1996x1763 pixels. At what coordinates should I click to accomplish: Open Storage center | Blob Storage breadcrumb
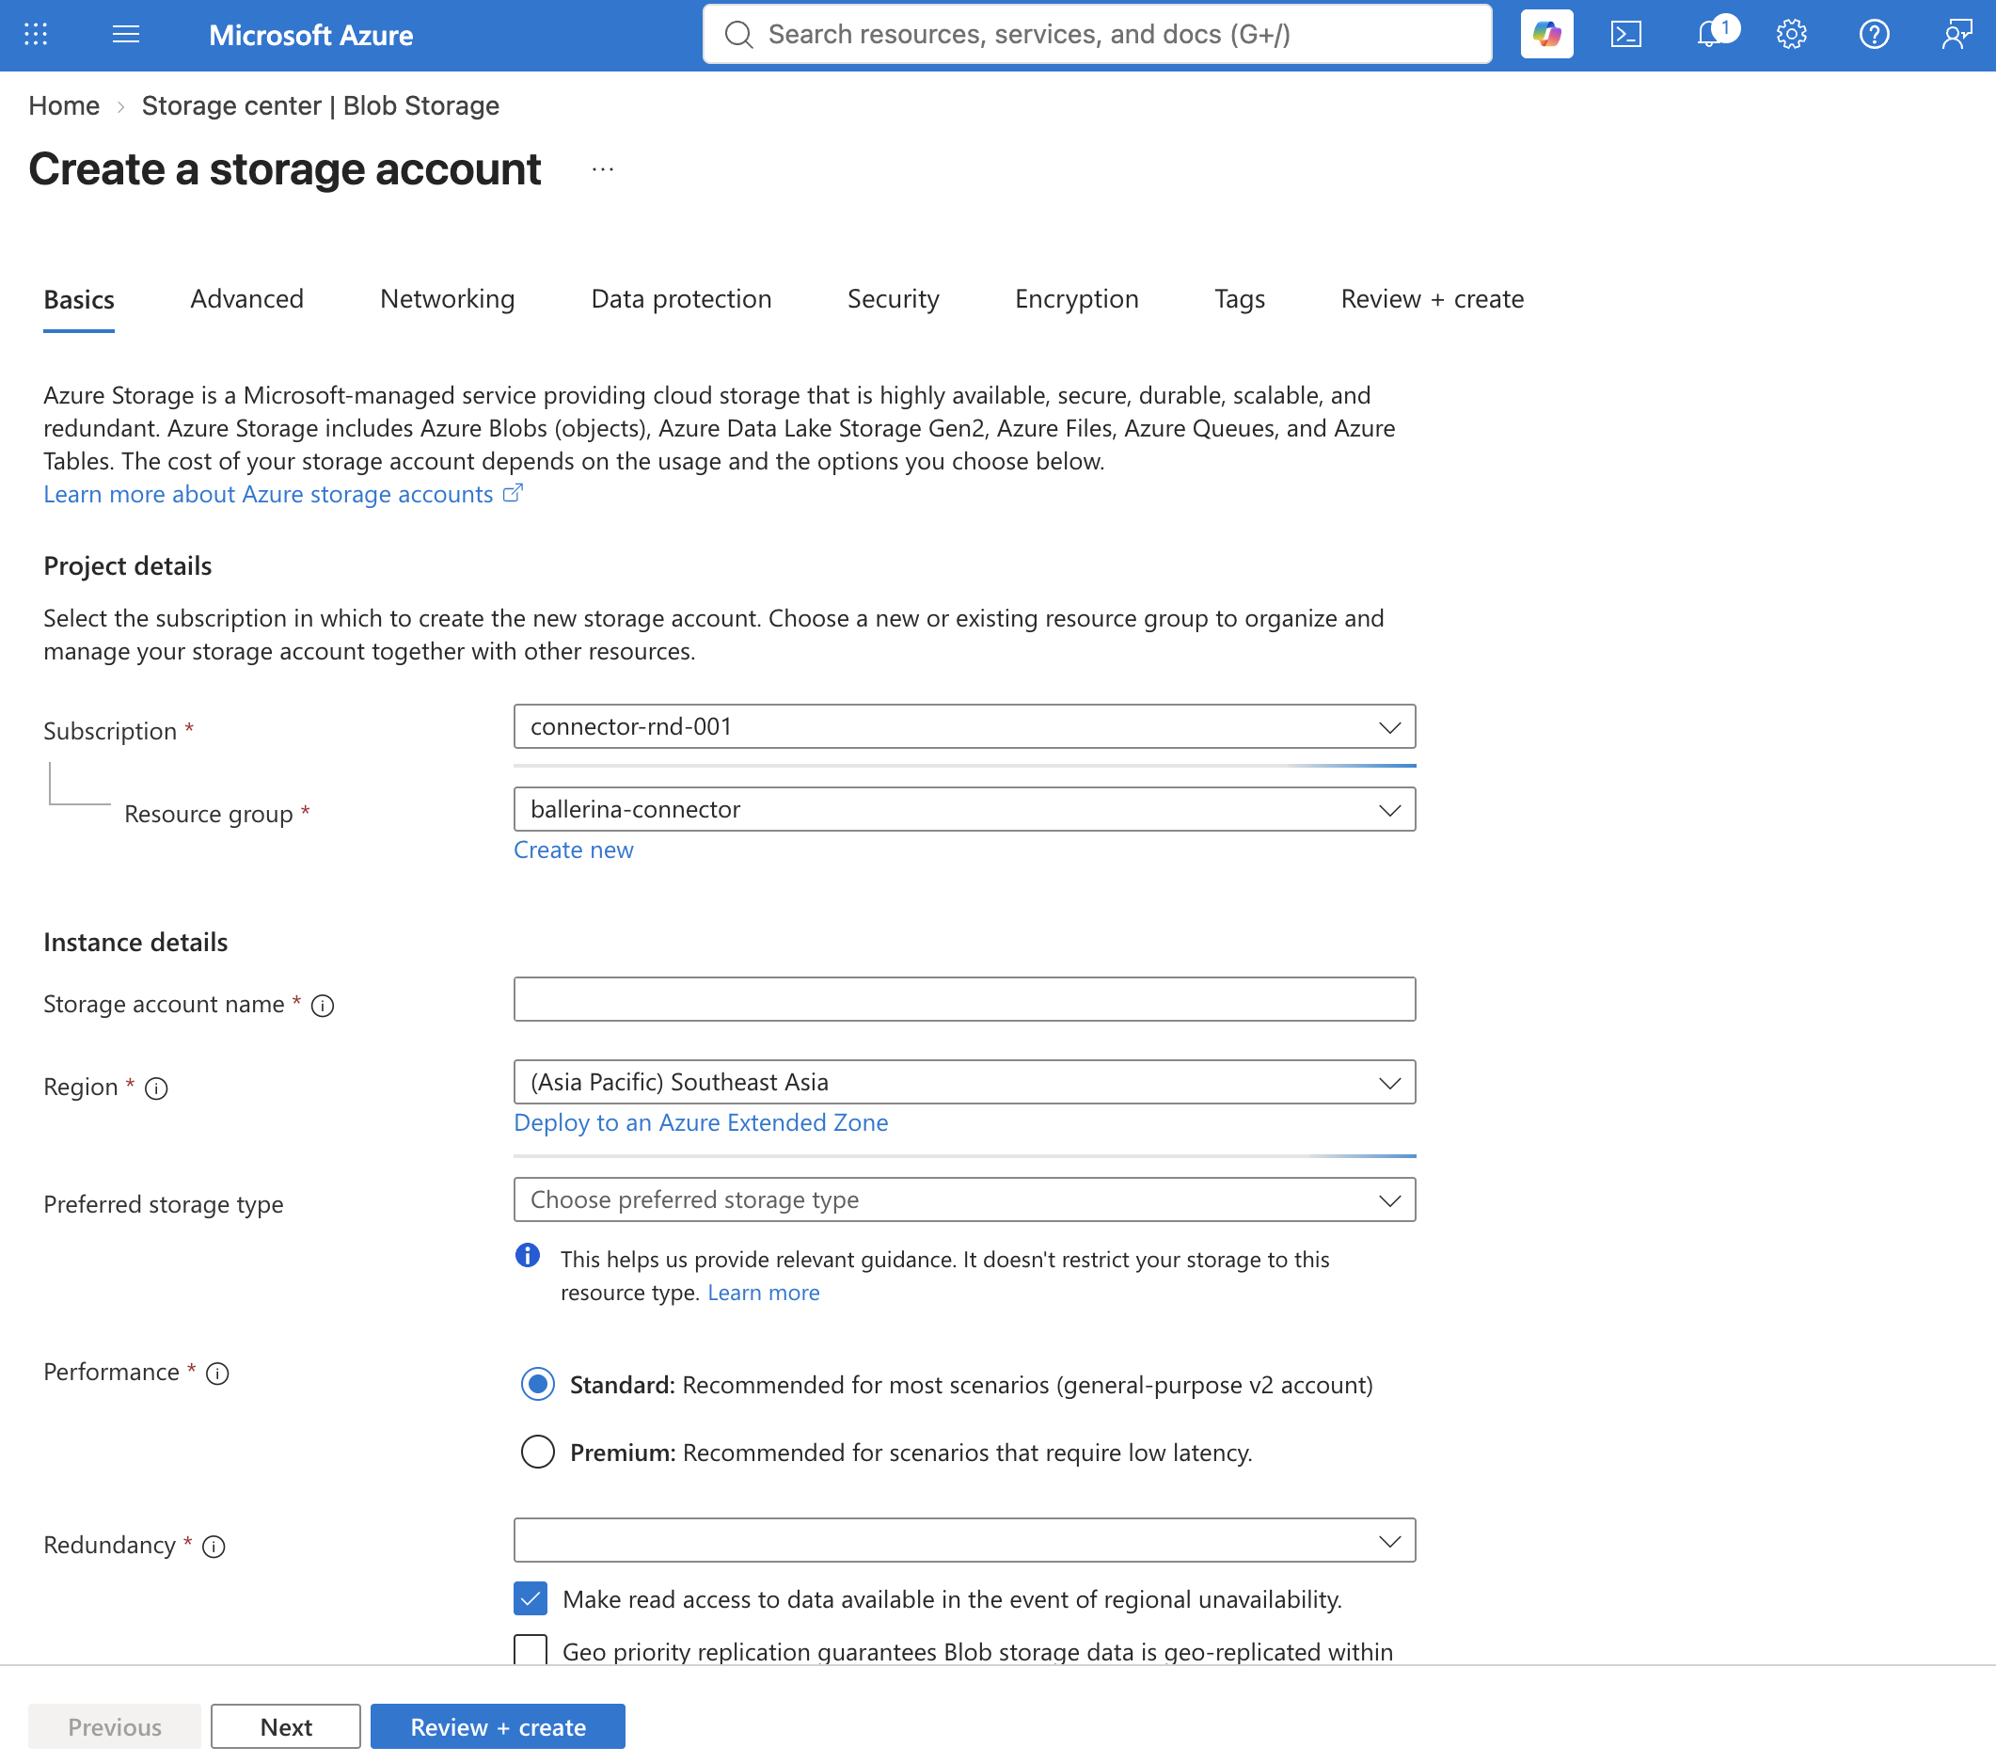pyautogui.click(x=321, y=105)
